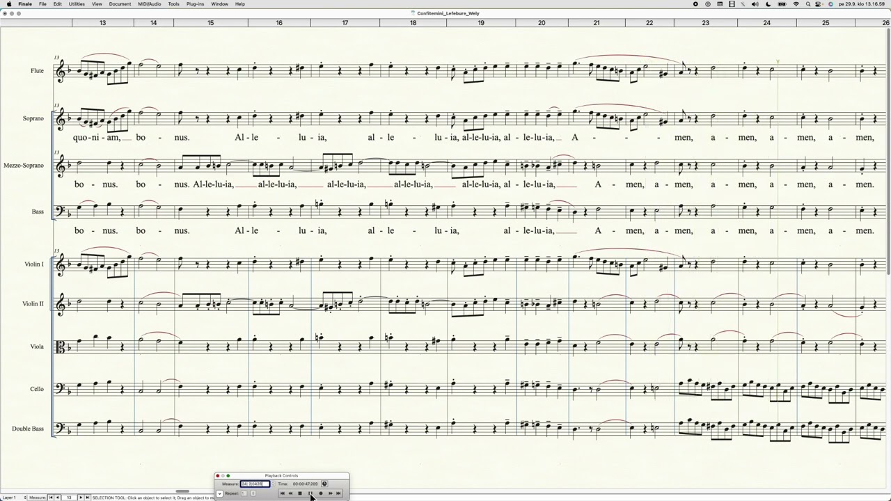Image resolution: width=891 pixels, height=501 pixels.
Task: Open the View menu
Action: [97, 4]
